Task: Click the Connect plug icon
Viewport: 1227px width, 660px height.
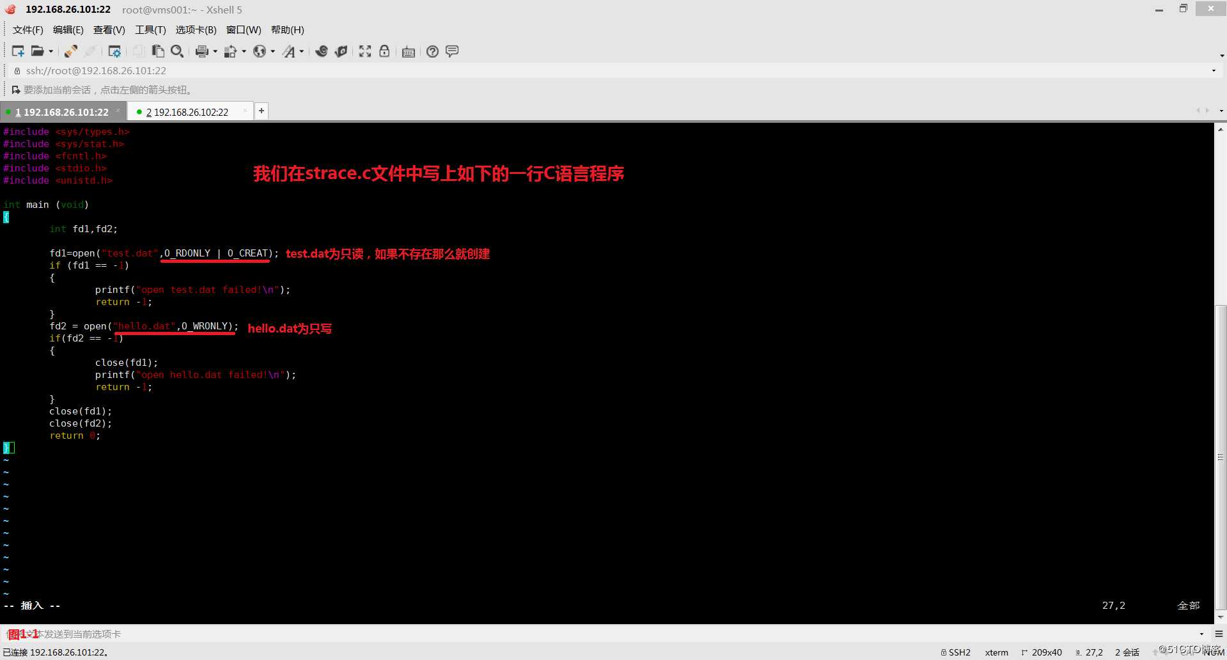Action: coord(71,51)
